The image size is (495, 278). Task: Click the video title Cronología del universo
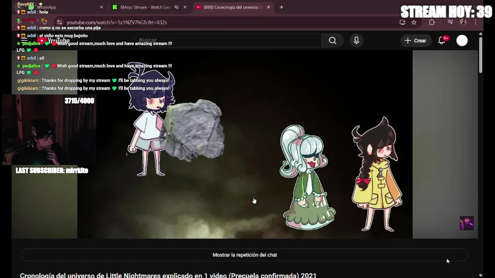pyautogui.click(x=168, y=275)
